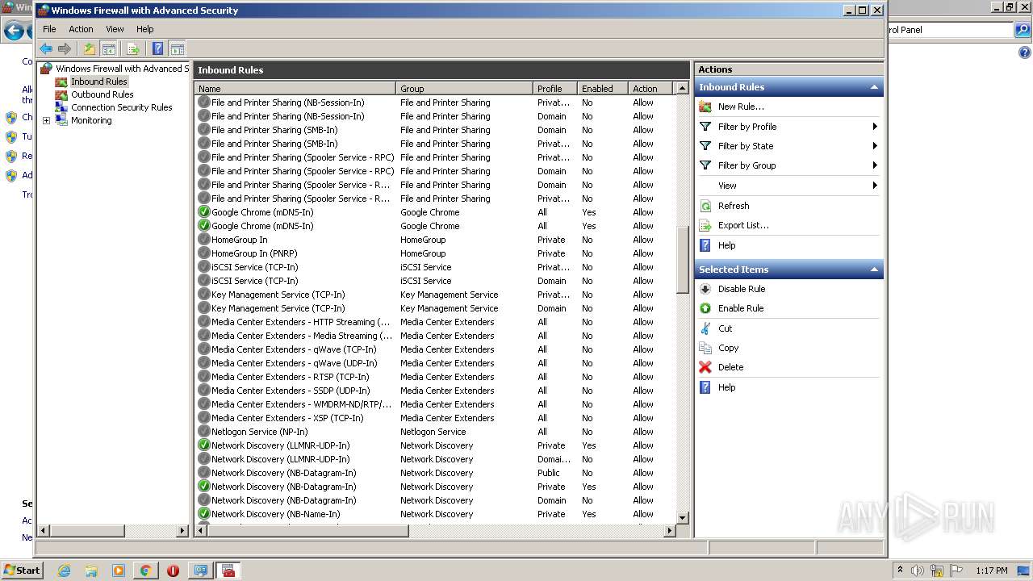The width and height of the screenshot is (1033, 581).
Task: Click Export List in Actions pane
Action: click(x=743, y=225)
